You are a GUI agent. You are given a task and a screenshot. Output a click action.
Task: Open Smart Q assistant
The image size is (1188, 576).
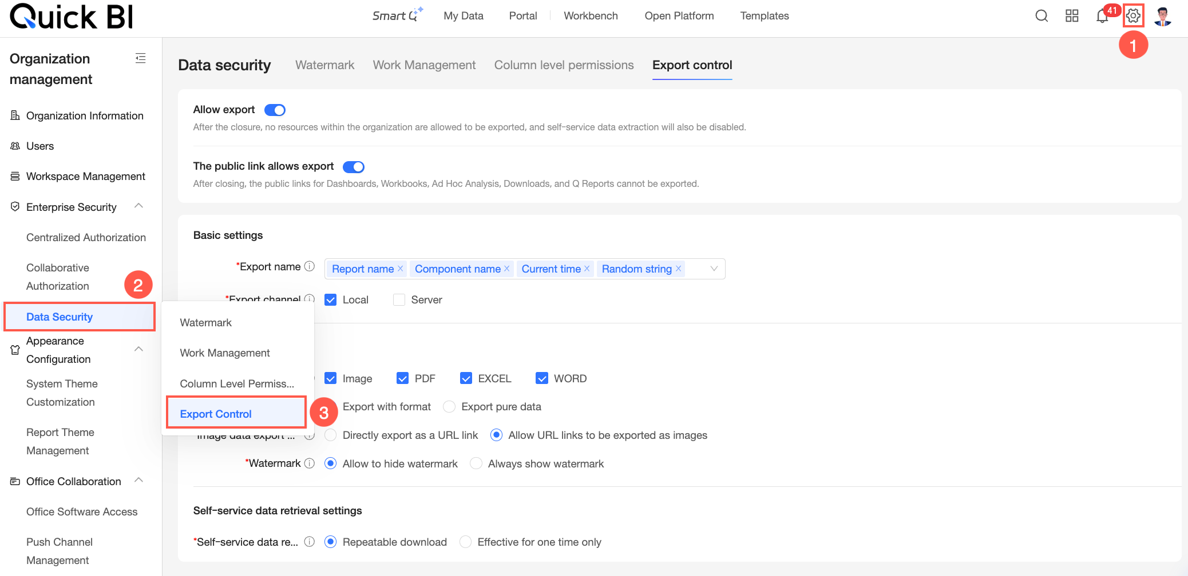tap(397, 15)
